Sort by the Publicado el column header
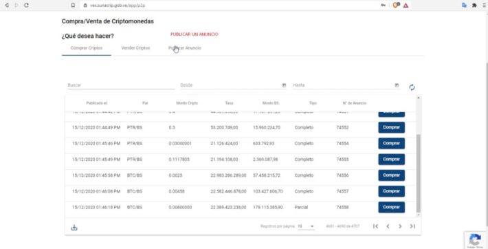 [96, 103]
